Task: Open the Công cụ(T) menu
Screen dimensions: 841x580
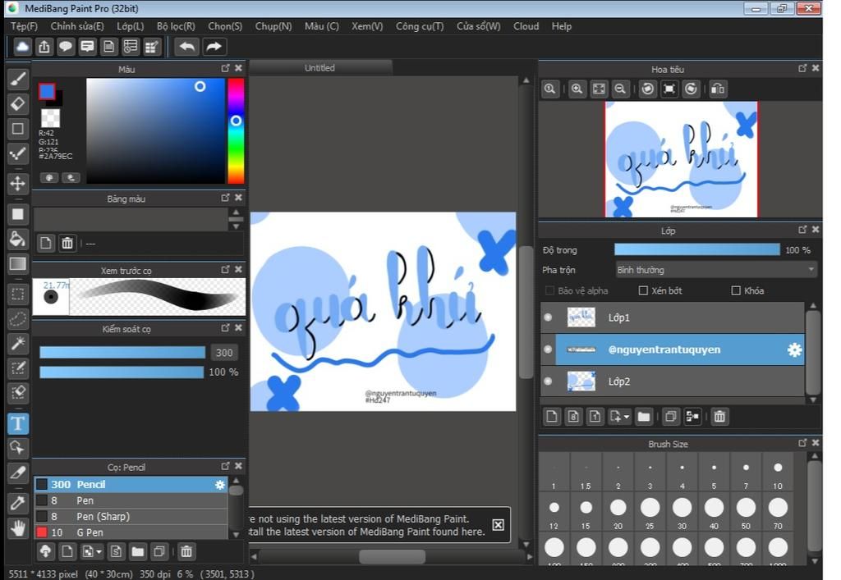Action: 420,26
